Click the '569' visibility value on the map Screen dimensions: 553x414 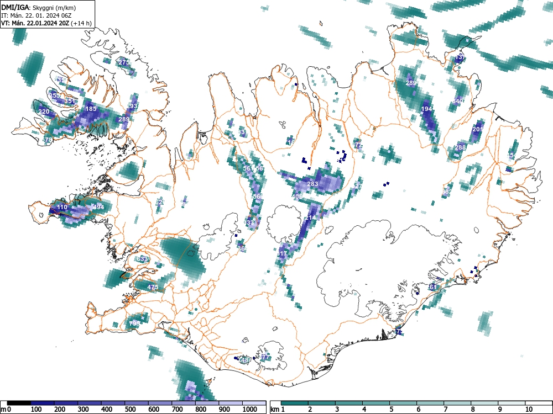[x=258, y=197]
